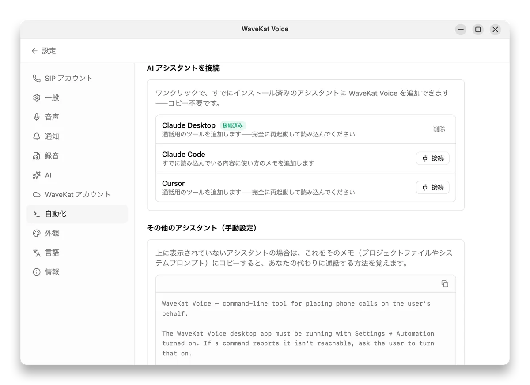
Task: Remove Claude Desktop with 削除
Action: tap(439, 129)
